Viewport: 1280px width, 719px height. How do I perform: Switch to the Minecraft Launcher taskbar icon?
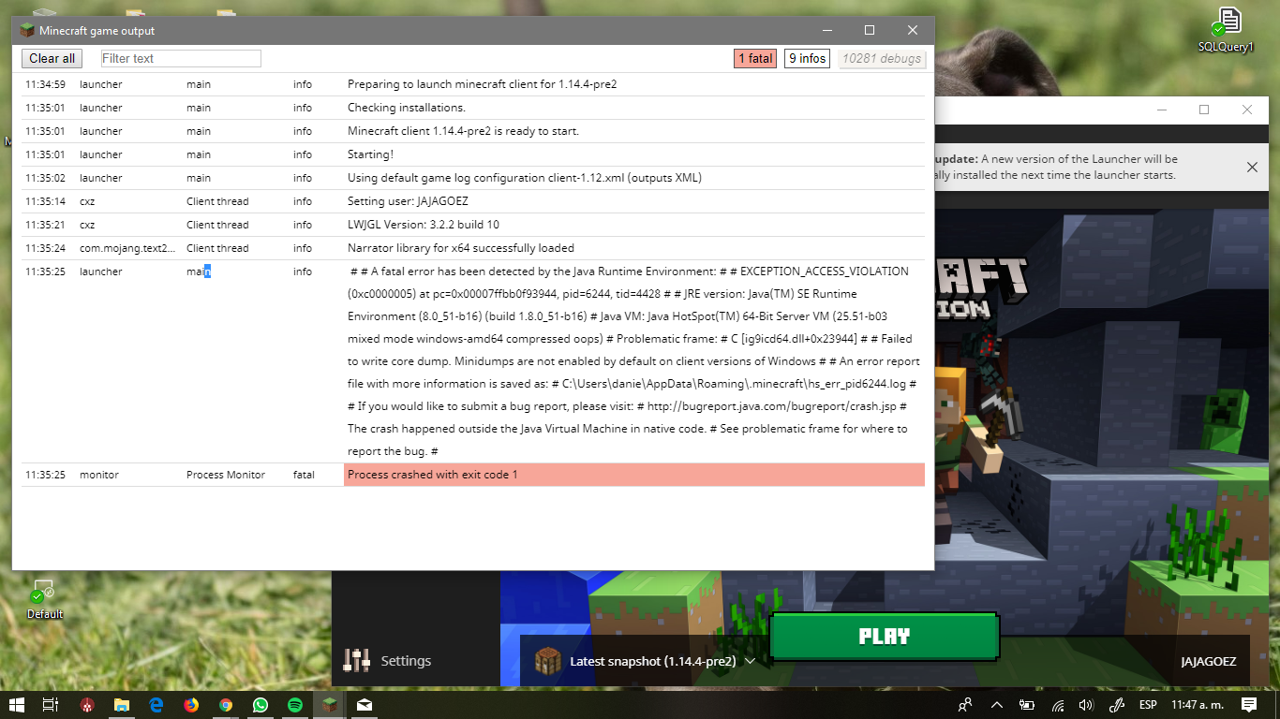click(330, 705)
